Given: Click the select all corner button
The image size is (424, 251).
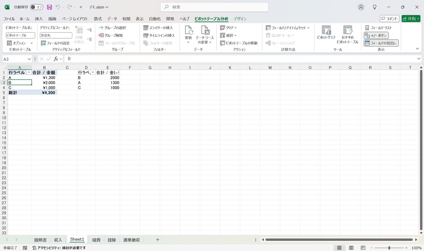Looking at the screenshot, I should [x=4, y=67].
